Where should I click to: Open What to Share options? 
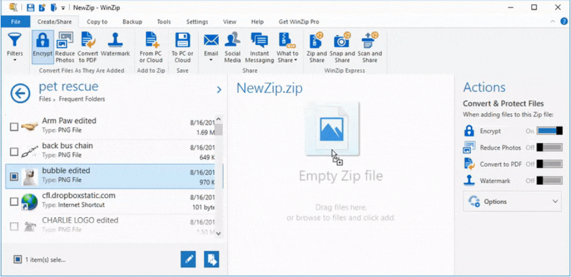pos(287,47)
